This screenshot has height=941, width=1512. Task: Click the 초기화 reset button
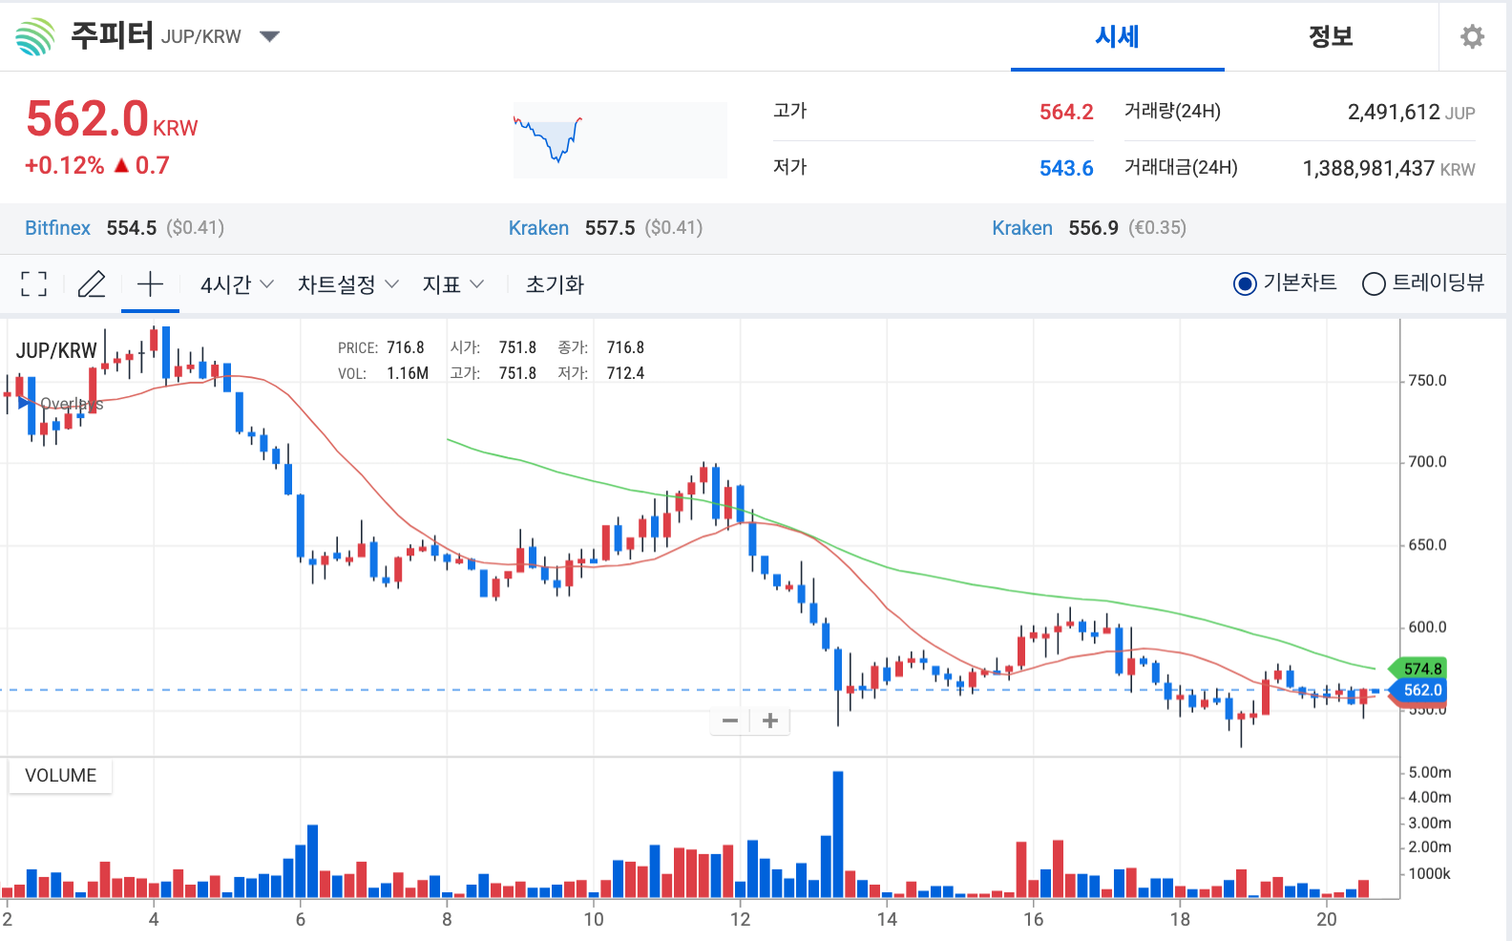point(555,283)
